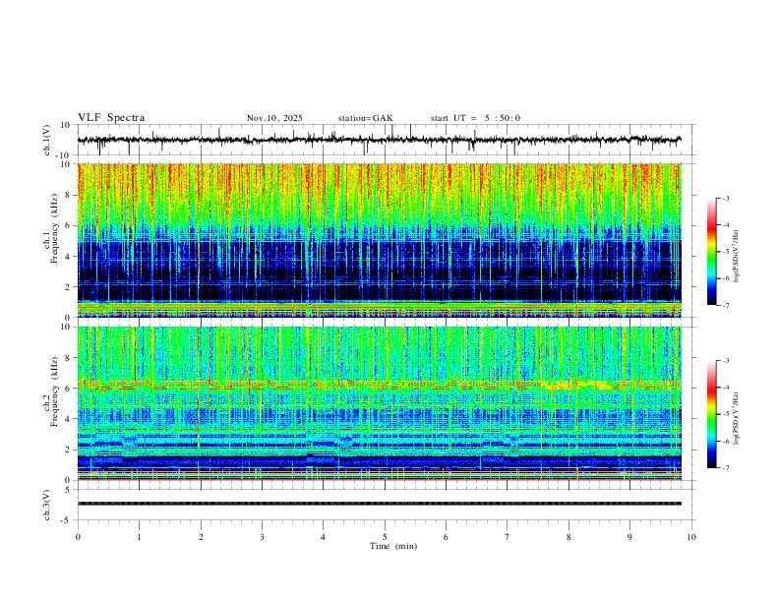Screen dimensions: 779x602
Task: Click the "4" kHz tick on ch.2 spectrogram
Action: click(x=68, y=419)
